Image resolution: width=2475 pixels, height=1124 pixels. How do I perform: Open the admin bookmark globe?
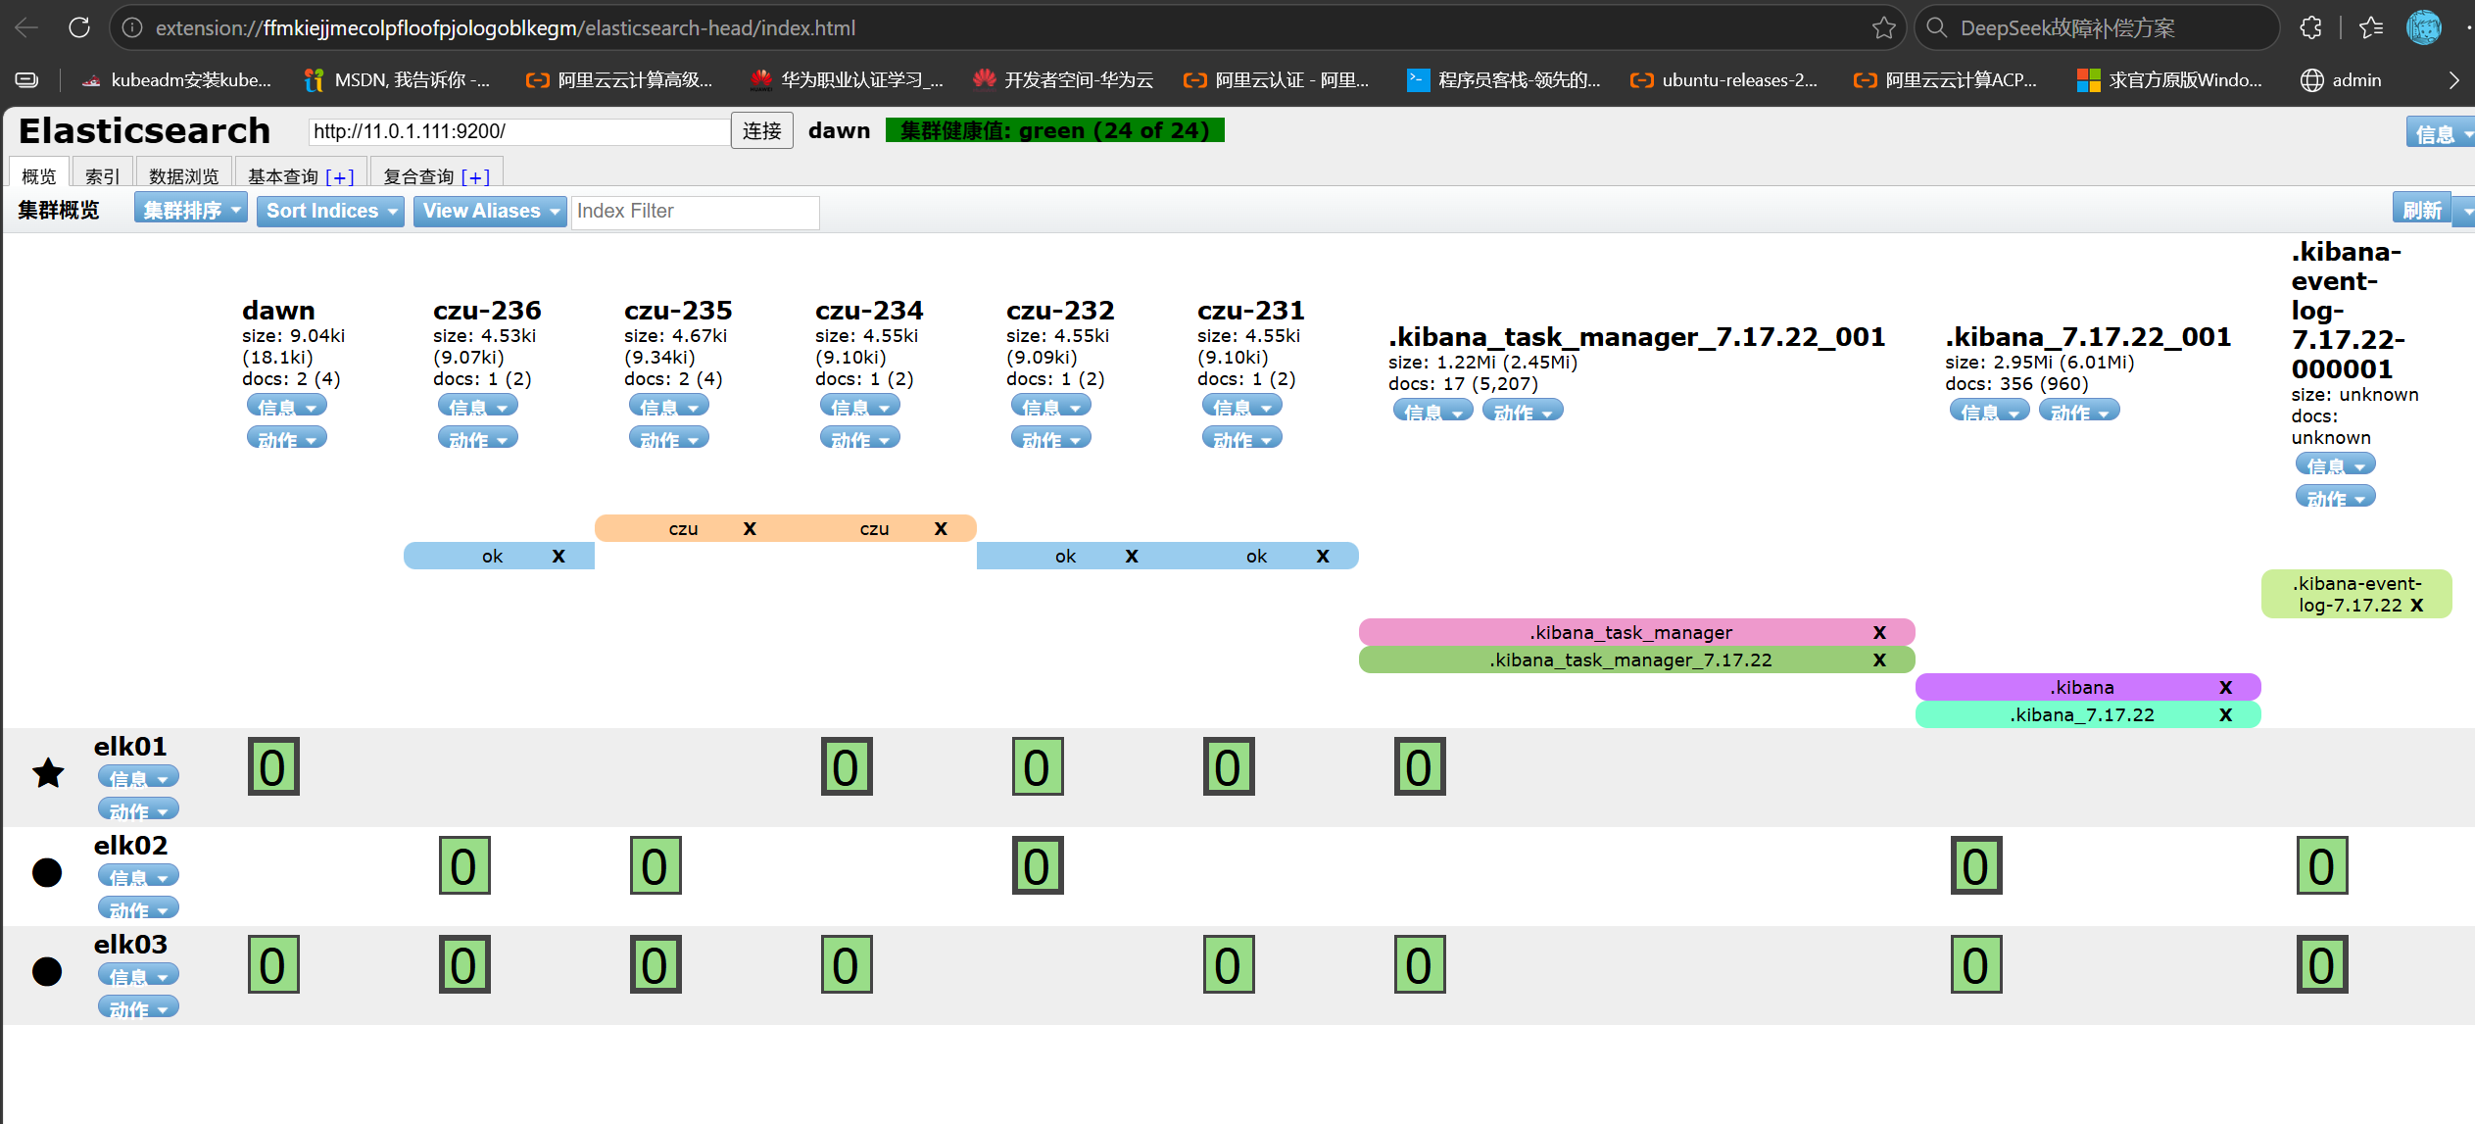coord(2341,80)
